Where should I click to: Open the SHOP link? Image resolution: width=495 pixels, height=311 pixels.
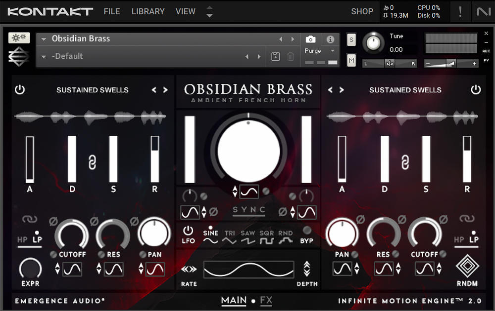click(362, 11)
